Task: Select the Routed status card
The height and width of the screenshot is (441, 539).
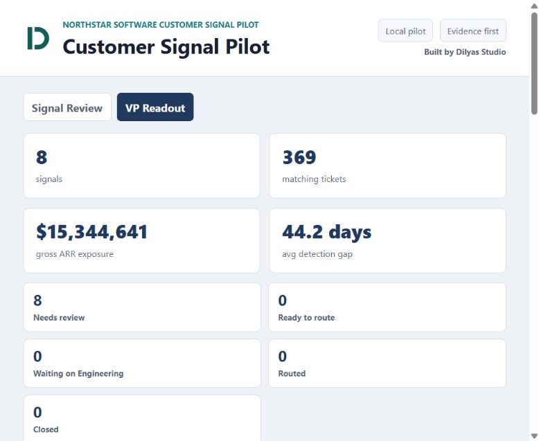Action: (387, 363)
